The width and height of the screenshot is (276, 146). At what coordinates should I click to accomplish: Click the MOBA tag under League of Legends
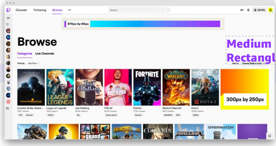pyautogui.click(x=51, y=115)
